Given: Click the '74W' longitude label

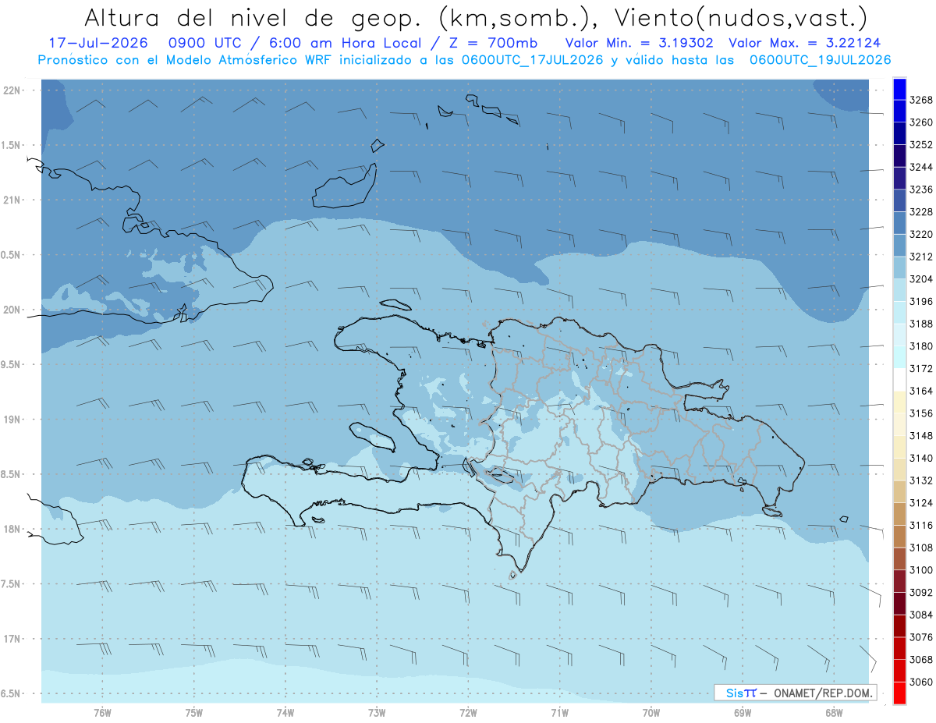Looking at the screenshot, I should (x=285, y=713).
